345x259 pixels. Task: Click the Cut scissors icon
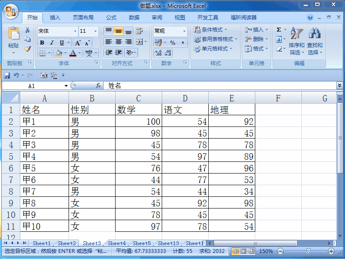coord(28,30)
